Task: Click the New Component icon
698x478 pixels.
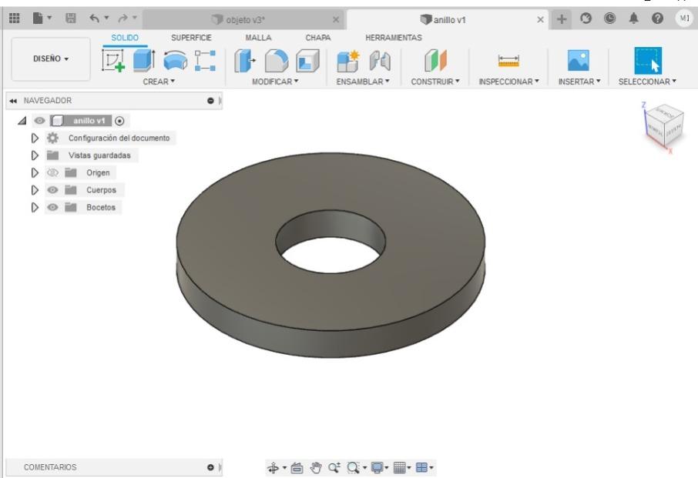Action: coord(348,61)
